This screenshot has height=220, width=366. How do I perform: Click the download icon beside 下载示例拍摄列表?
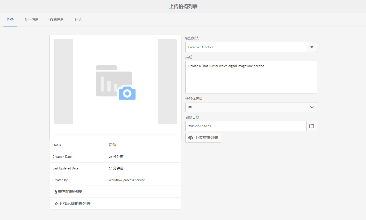[56, 204]
